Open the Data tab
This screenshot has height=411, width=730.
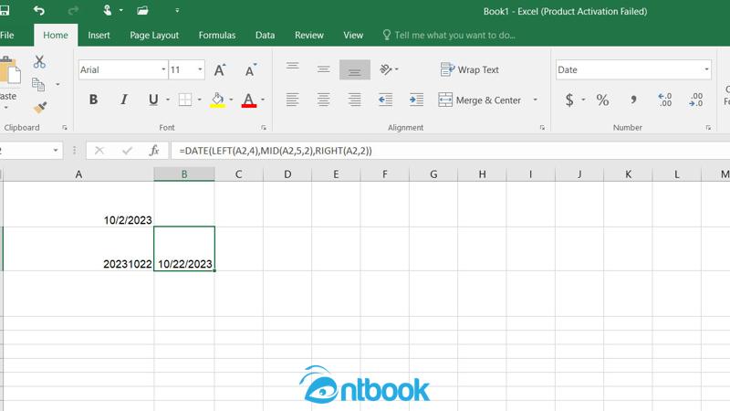[265, 35]
